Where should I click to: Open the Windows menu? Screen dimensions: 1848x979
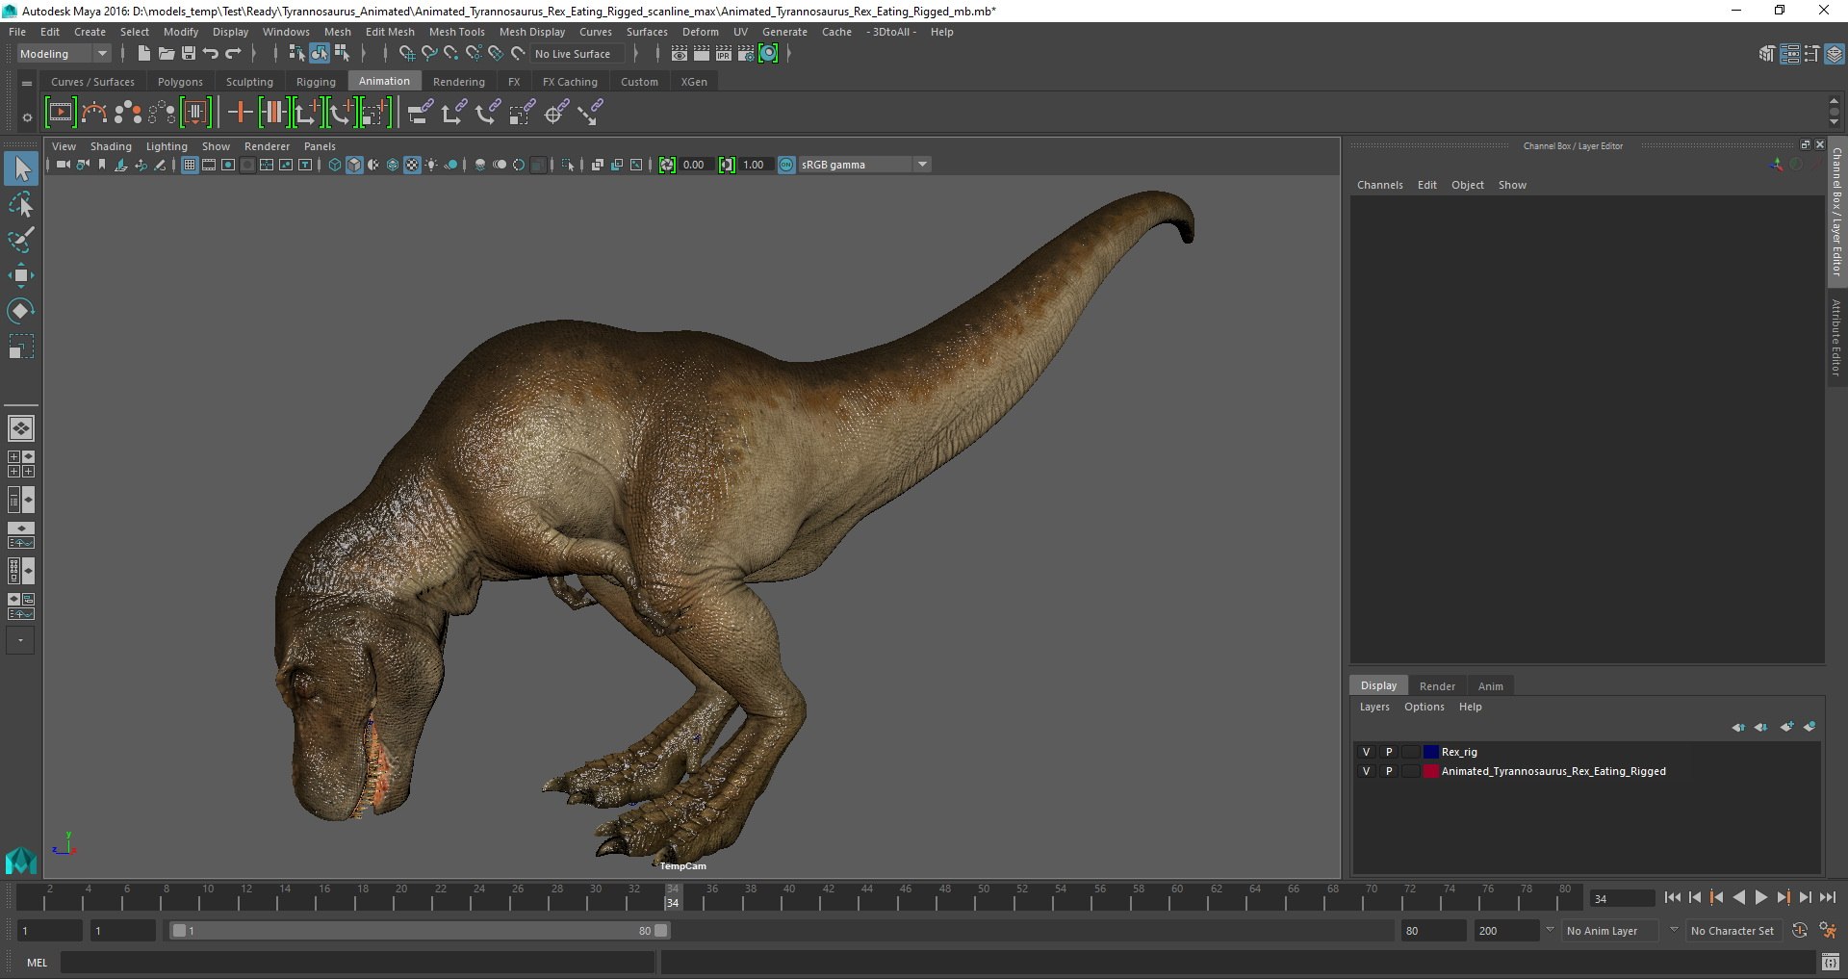[286, 32]
